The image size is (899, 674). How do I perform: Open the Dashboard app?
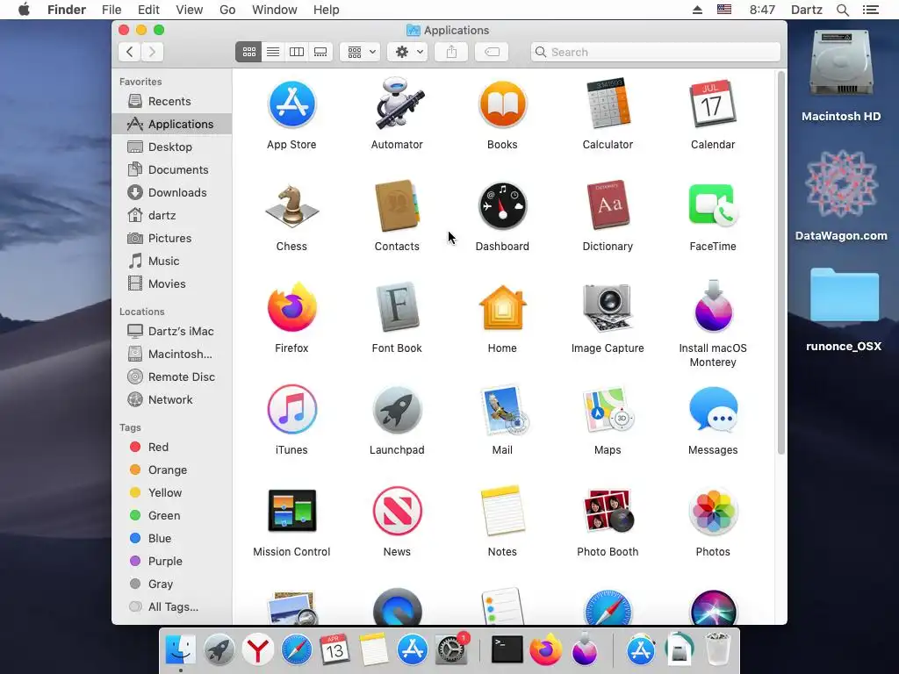point(502,206)
